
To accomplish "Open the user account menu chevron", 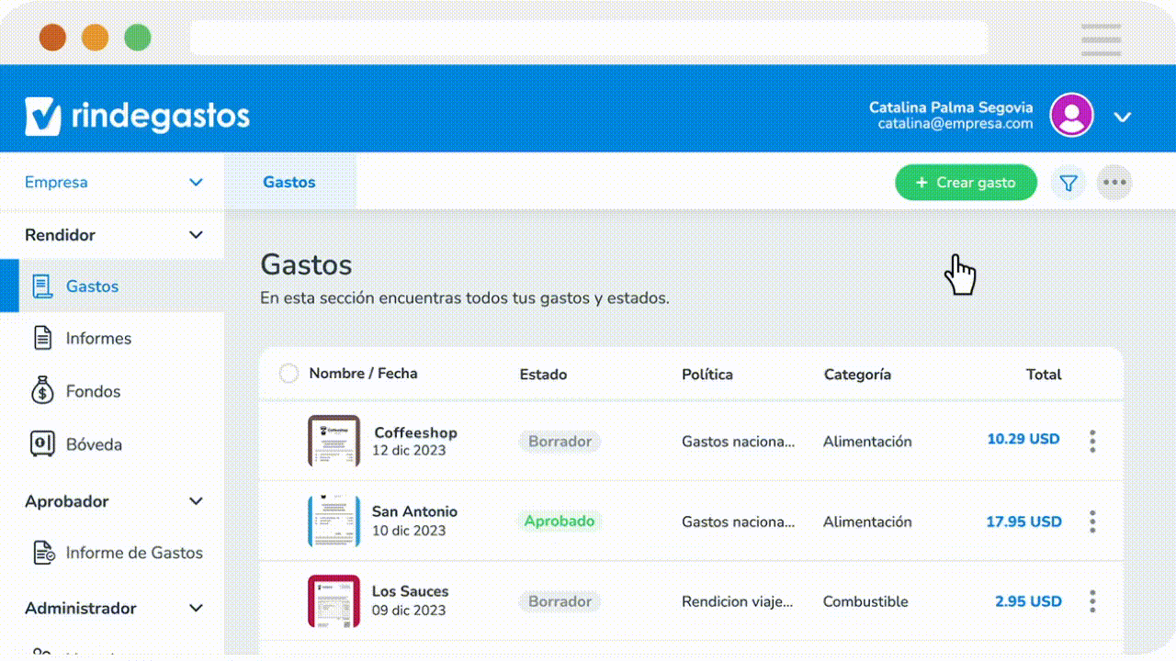I will coord(1122,118).
